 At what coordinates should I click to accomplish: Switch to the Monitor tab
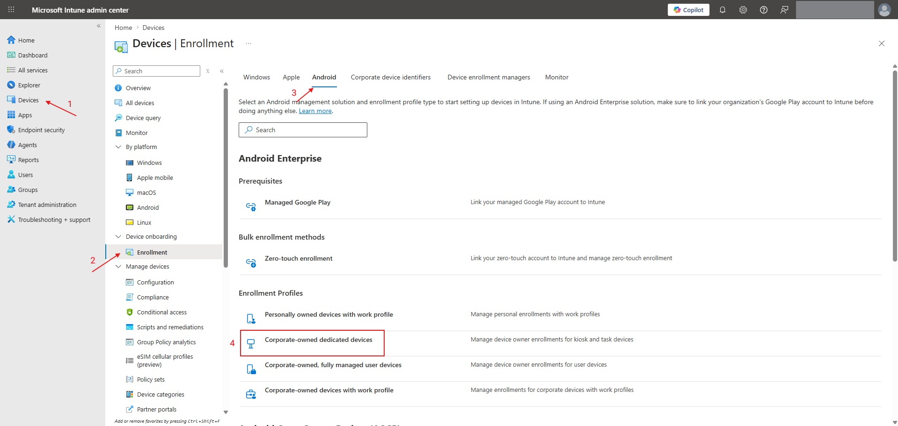click(x=557, y=77)
